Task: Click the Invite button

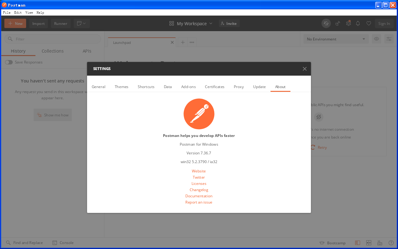Action: [x=229, y=24]
